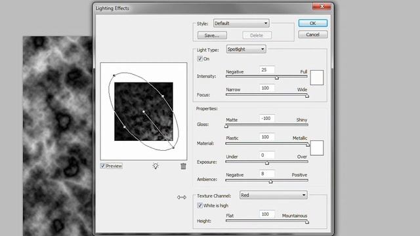Click the Wide label near Focus
The width and height of the screenshot is (420, 236).
302,90
